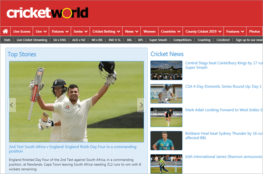
Task: Expand the News dropdown menu
Action: pos(131,32)
